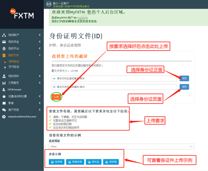The height and width of the screenshot is (171, 208).
Task: Click 浏览 for ID back side
Action: pyautogui.click(x=184, y=87)
